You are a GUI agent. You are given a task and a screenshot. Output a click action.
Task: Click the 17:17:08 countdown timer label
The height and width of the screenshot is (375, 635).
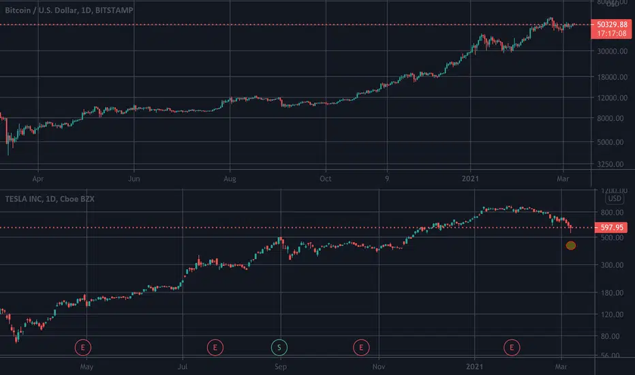pyautogui.click(x=612, y=33)
